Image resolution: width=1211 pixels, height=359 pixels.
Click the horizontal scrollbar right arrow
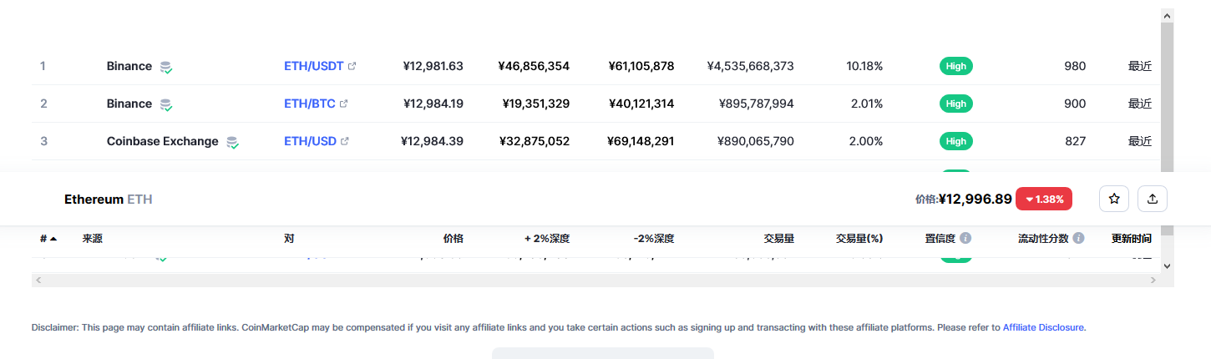click(x=1153, y=280)
